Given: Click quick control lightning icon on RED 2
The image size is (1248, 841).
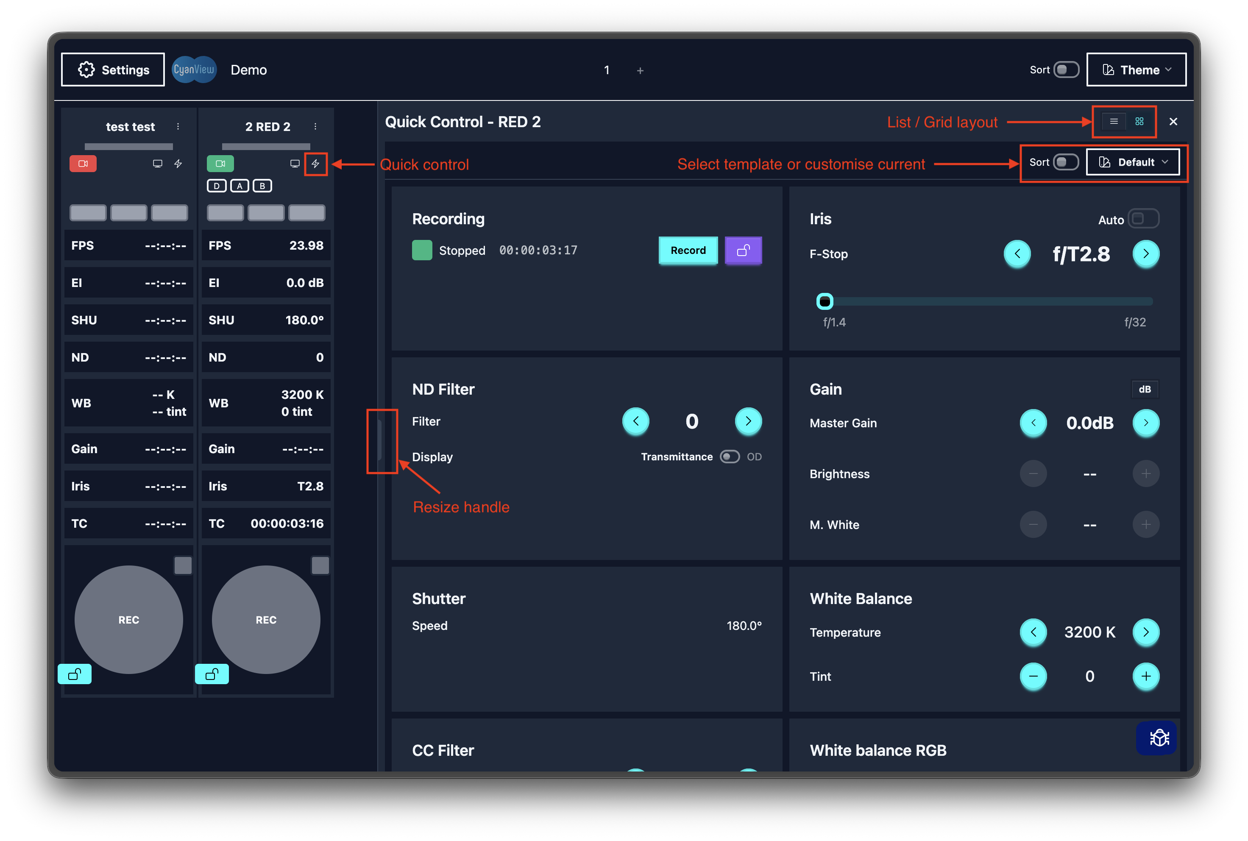Looking at the screenshot, I should tap(315, 164).
